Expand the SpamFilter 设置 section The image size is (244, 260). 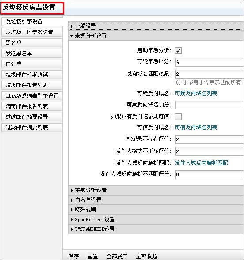[x=156, y=219]
